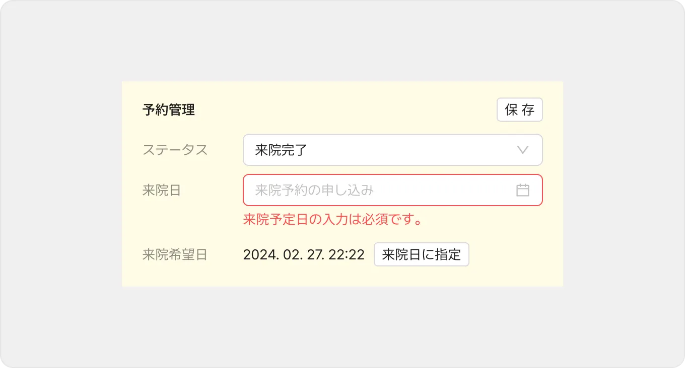Open the ステータス dropdown showing 来院完了
The width and height of the screenshot is (685, 368).
(392, 150)
